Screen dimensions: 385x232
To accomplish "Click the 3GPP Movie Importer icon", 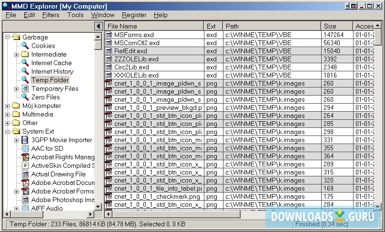I will [x=25, y=140].
